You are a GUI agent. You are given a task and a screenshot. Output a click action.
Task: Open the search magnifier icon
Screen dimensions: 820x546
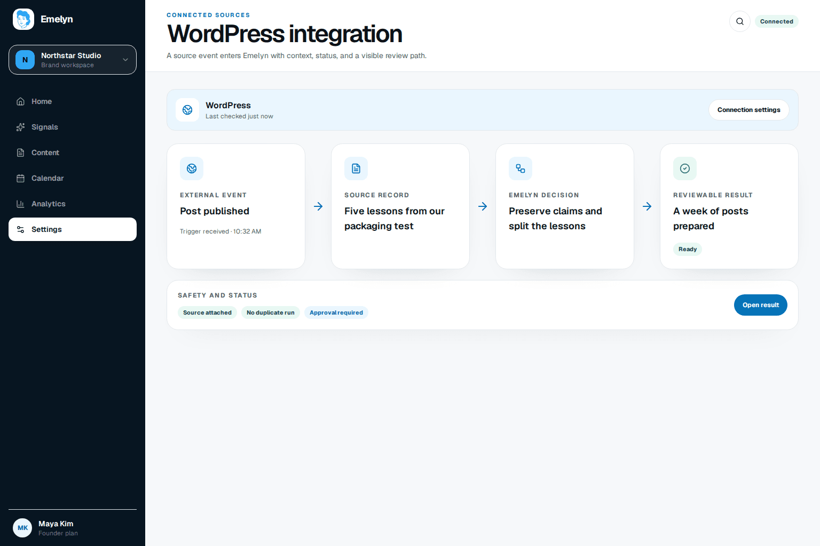[740, 21]
